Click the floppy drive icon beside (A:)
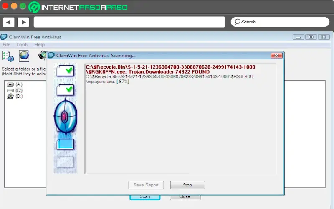 click(x=10, y=84)
